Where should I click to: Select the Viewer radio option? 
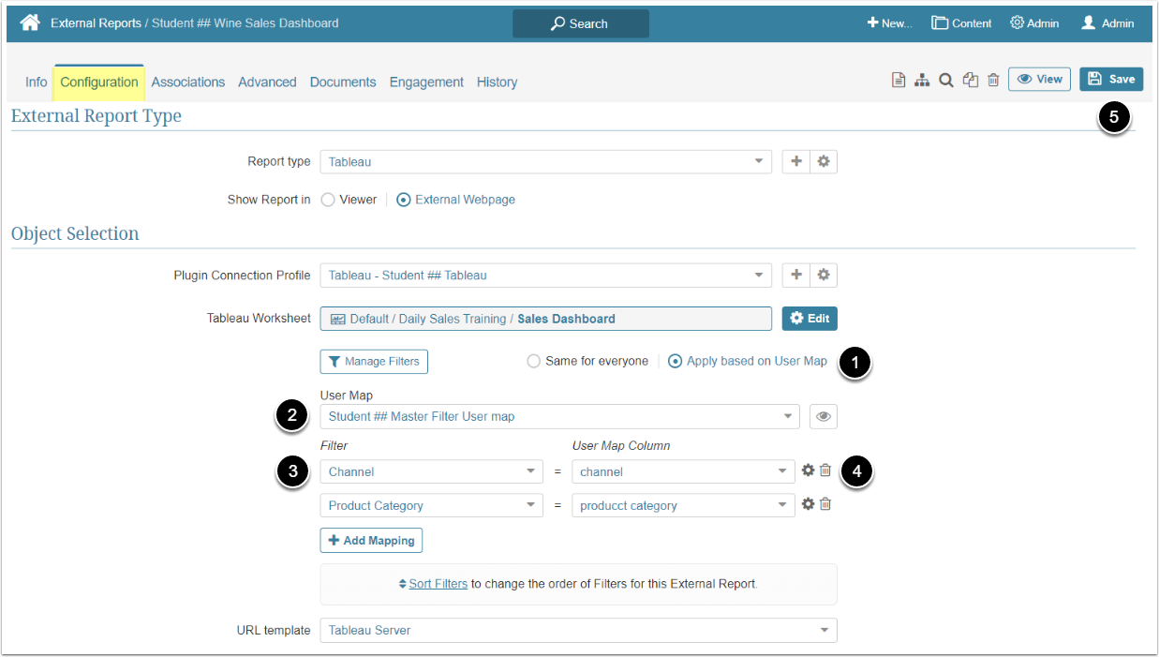click(x=328, y=200)
